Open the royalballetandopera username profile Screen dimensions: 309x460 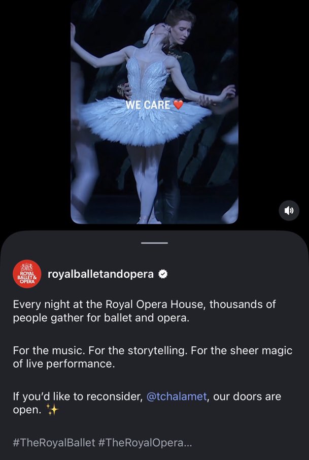pos(100,274)
